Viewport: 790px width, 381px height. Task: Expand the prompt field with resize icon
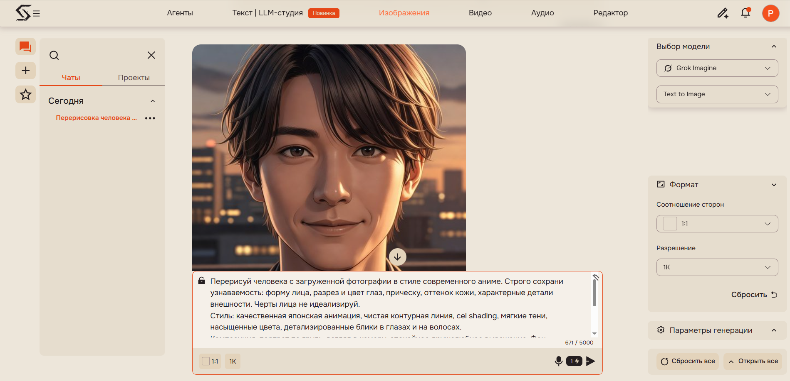pos(596,277)
